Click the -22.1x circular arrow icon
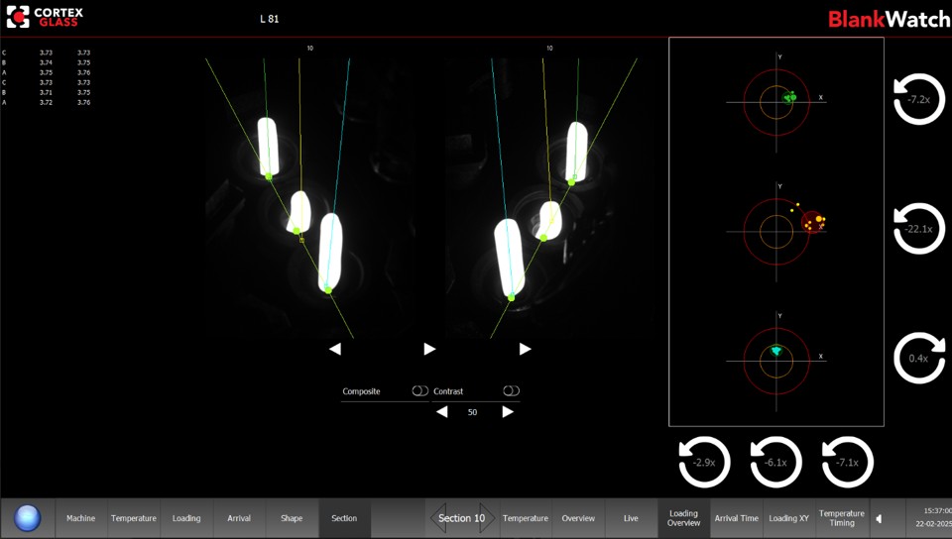This screenshot has width=952, height=539. (918, 229)
